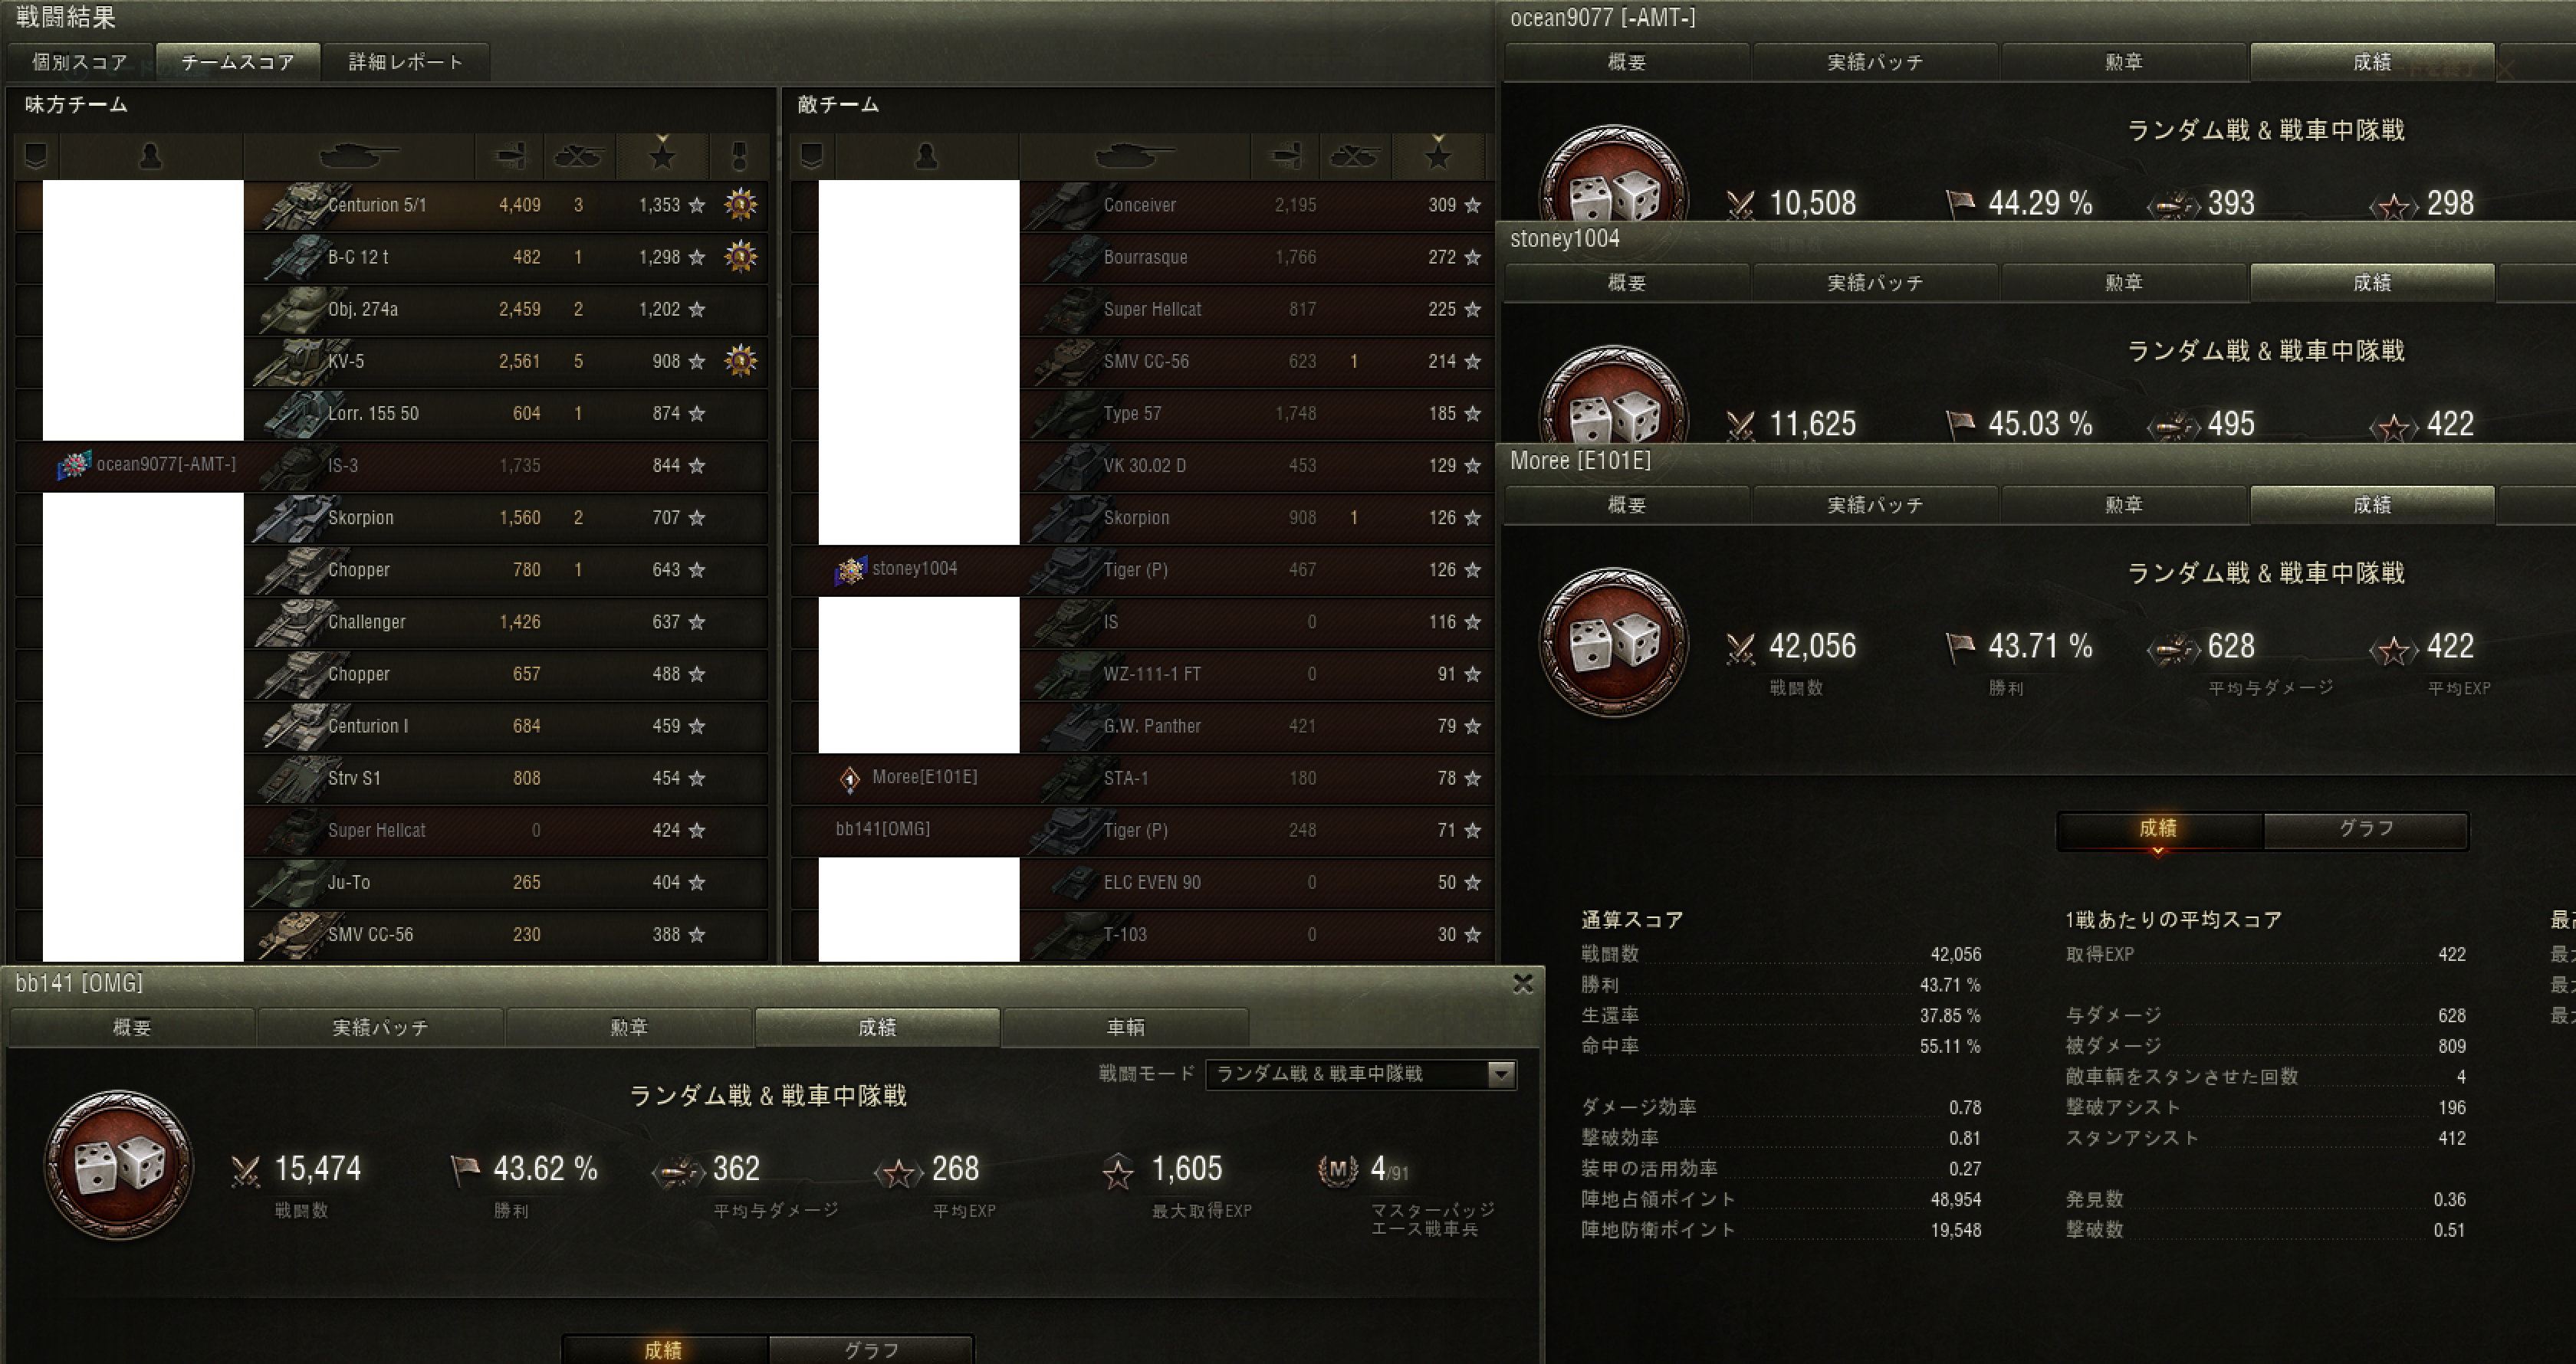Toggle to グラフ view in Moree panel

coord(2366,828)
